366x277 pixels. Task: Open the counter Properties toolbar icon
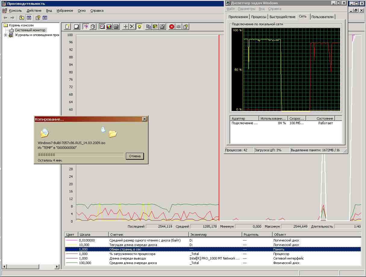tap(163, 26)
